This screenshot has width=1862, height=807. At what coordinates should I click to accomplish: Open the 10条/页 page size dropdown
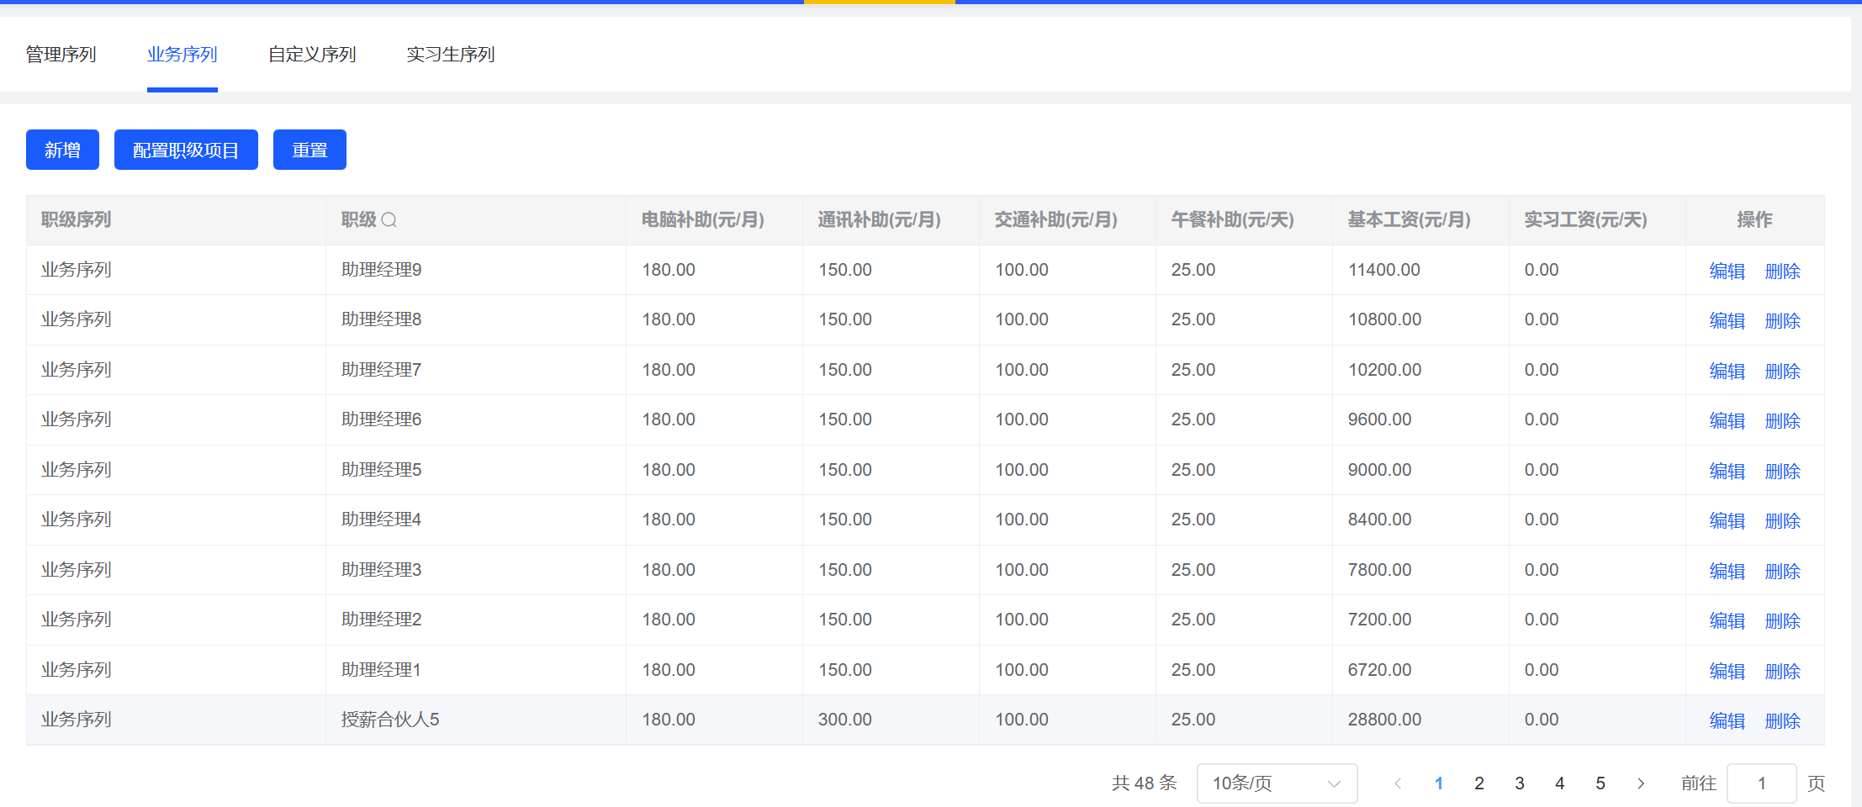tap(1276, 783)
